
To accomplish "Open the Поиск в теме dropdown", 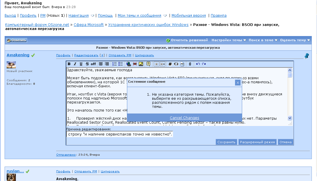I will tap(263, 40).
